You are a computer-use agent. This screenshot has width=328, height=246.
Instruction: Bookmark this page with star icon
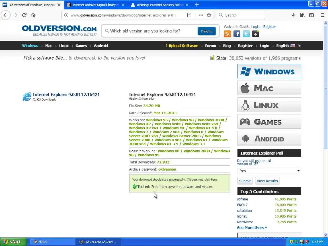[x=209, y=15]
